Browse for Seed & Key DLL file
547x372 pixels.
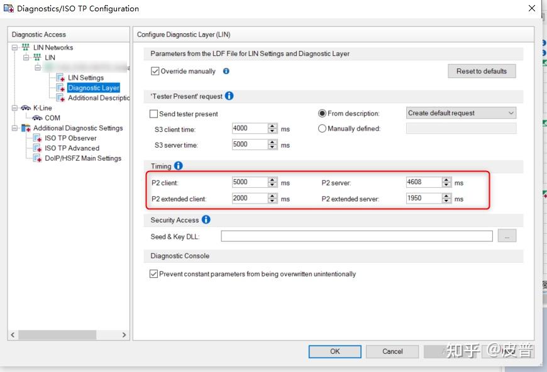(507, 236)
